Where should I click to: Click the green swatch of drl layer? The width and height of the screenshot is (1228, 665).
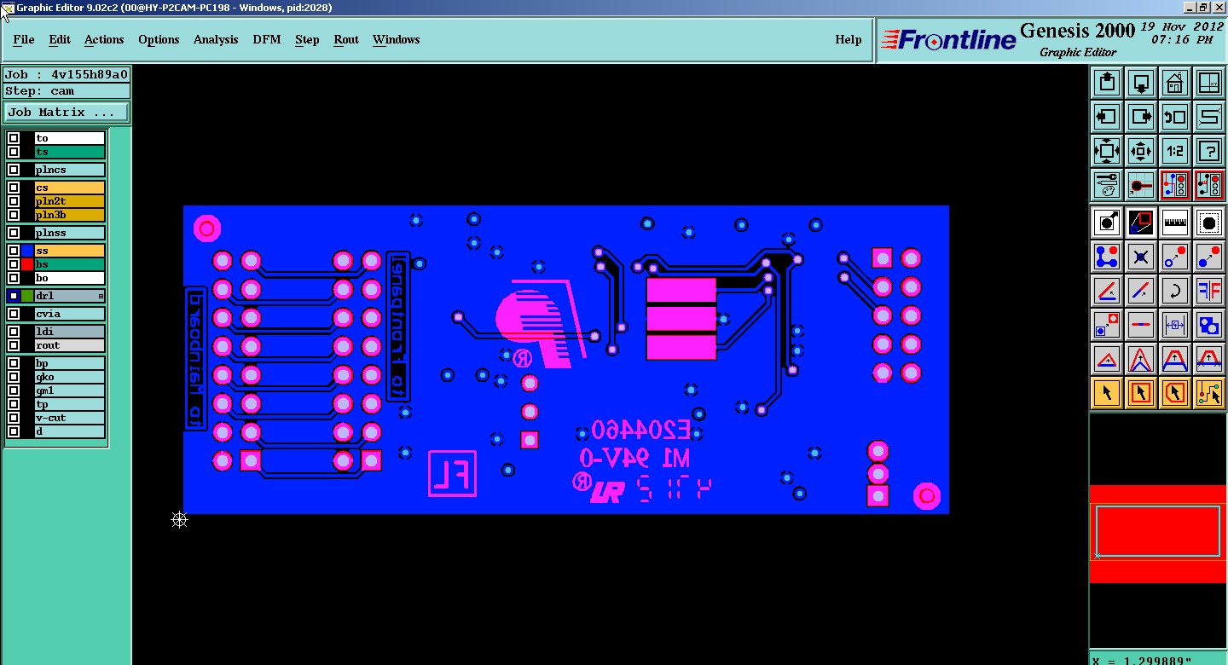click(x=27, y=296)
